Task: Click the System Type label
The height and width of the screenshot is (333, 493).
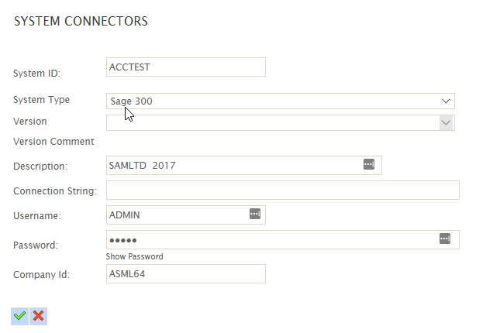Action: pos(42,100)
